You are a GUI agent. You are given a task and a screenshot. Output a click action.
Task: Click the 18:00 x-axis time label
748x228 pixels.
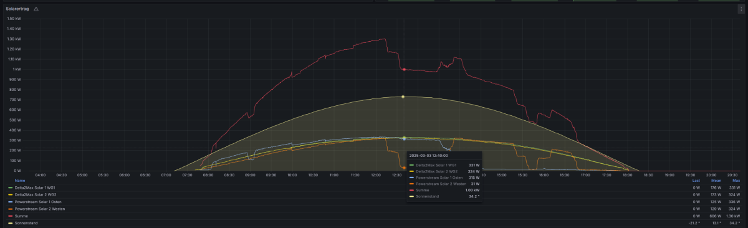pos(628,175)
